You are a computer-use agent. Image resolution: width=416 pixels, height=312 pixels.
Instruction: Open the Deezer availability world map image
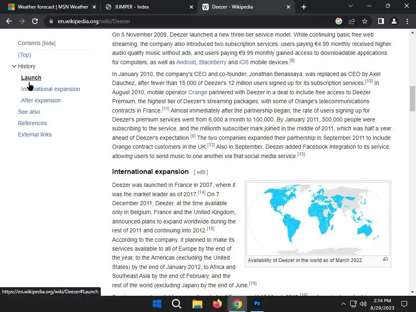click(x=318, y=218)
